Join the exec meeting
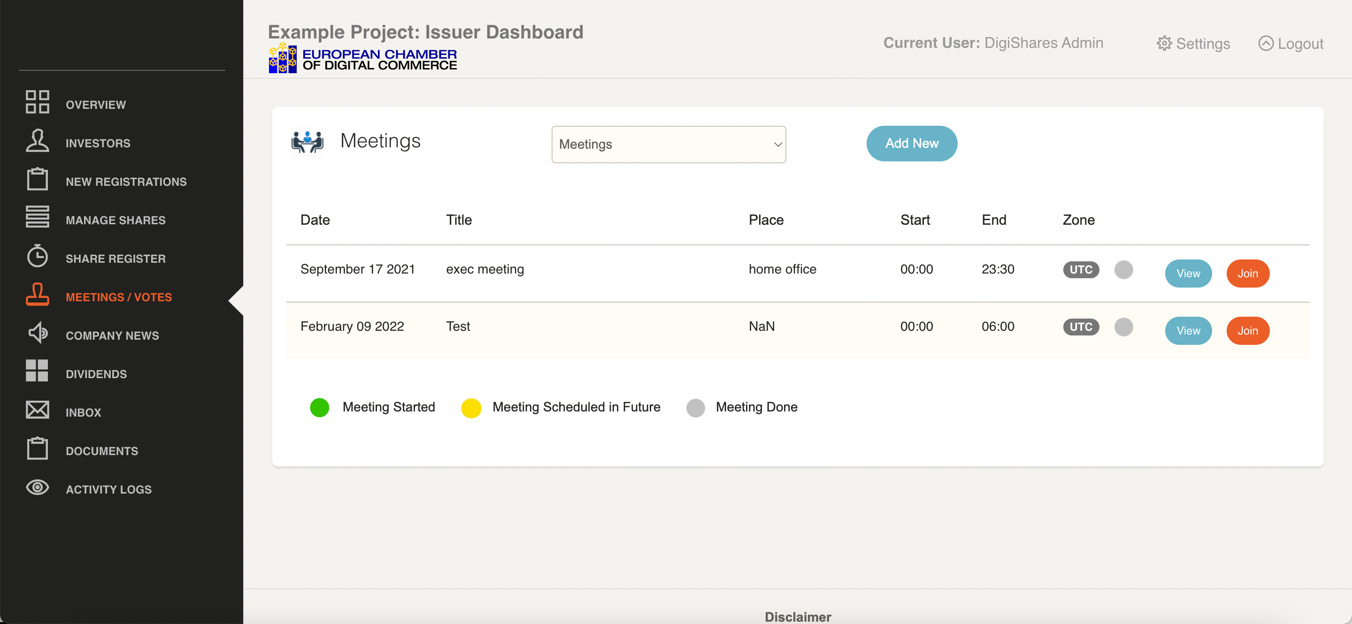This screenshot has height=624, width=1352. [1248, 273]
